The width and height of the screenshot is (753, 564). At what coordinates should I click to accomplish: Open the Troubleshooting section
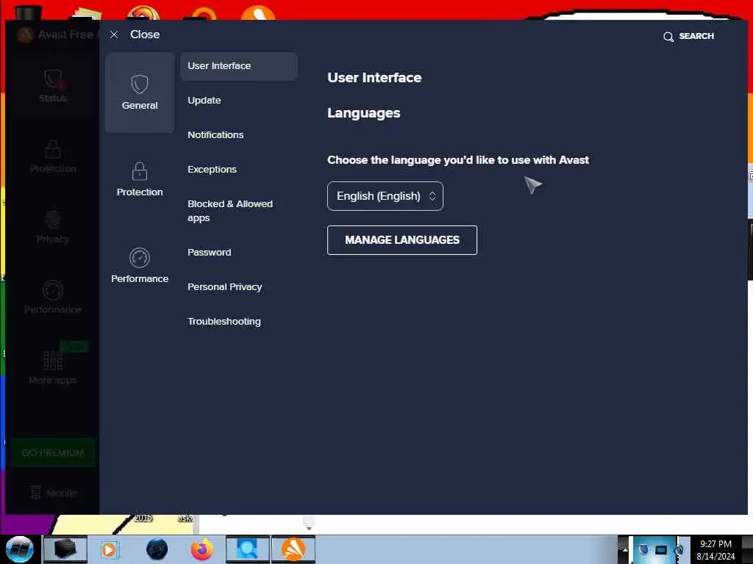[x=224, y=322]
